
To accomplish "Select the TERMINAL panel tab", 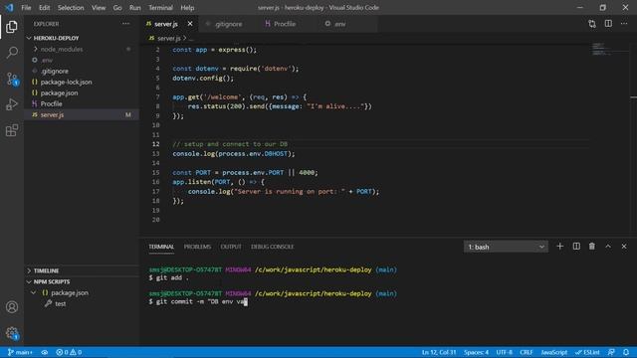I will 161,247.
